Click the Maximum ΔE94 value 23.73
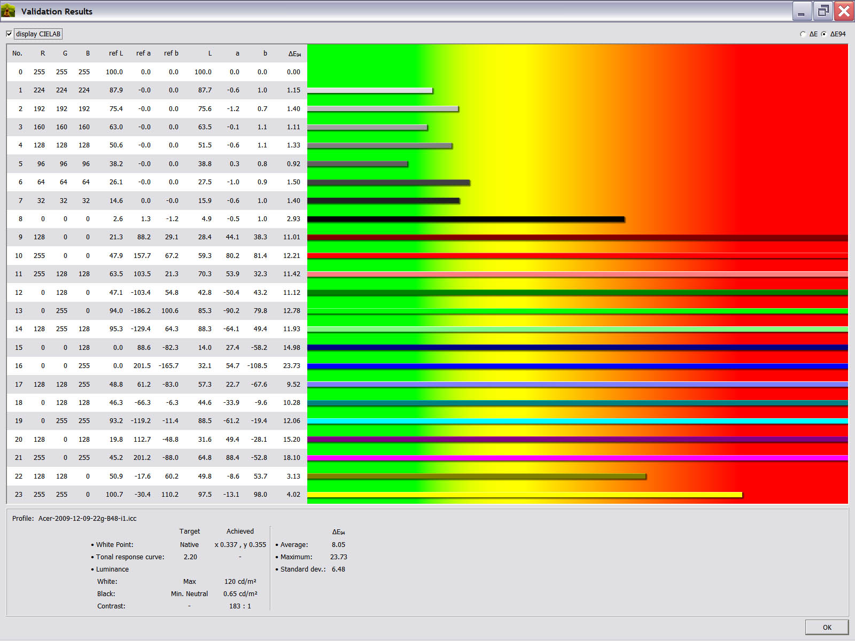Viewport: 855px width, 641px height. [x=338, y=557]
